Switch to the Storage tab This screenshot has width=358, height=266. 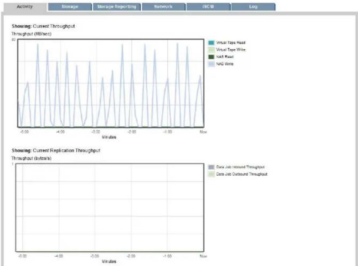coord(70,7)
